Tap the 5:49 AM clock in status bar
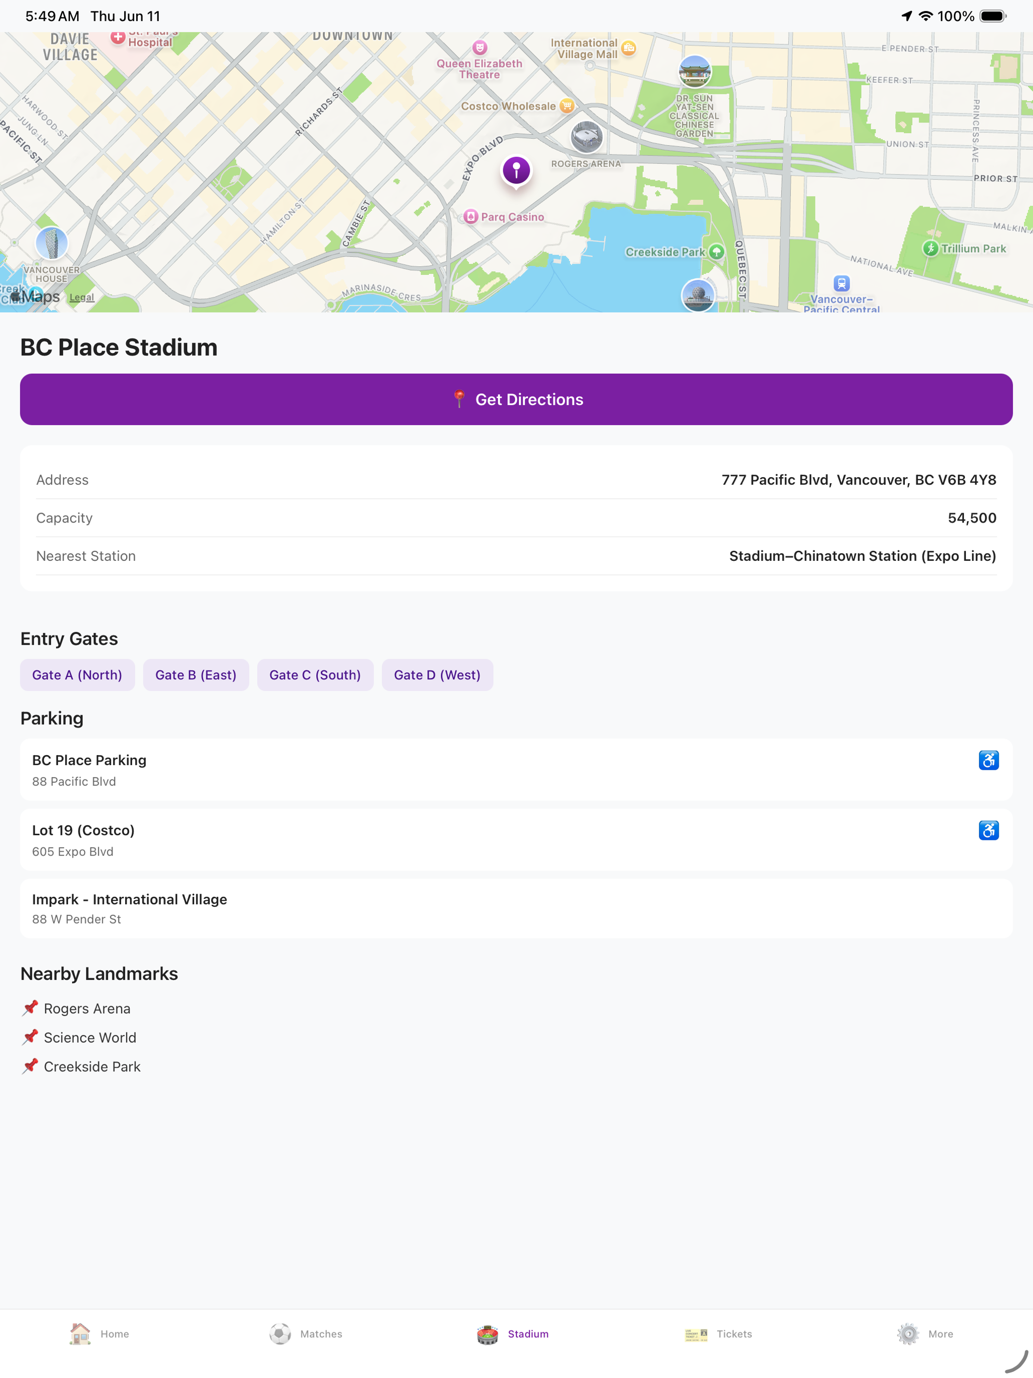The height and width of the screenshot is (1378, 1033). point(52,16)
